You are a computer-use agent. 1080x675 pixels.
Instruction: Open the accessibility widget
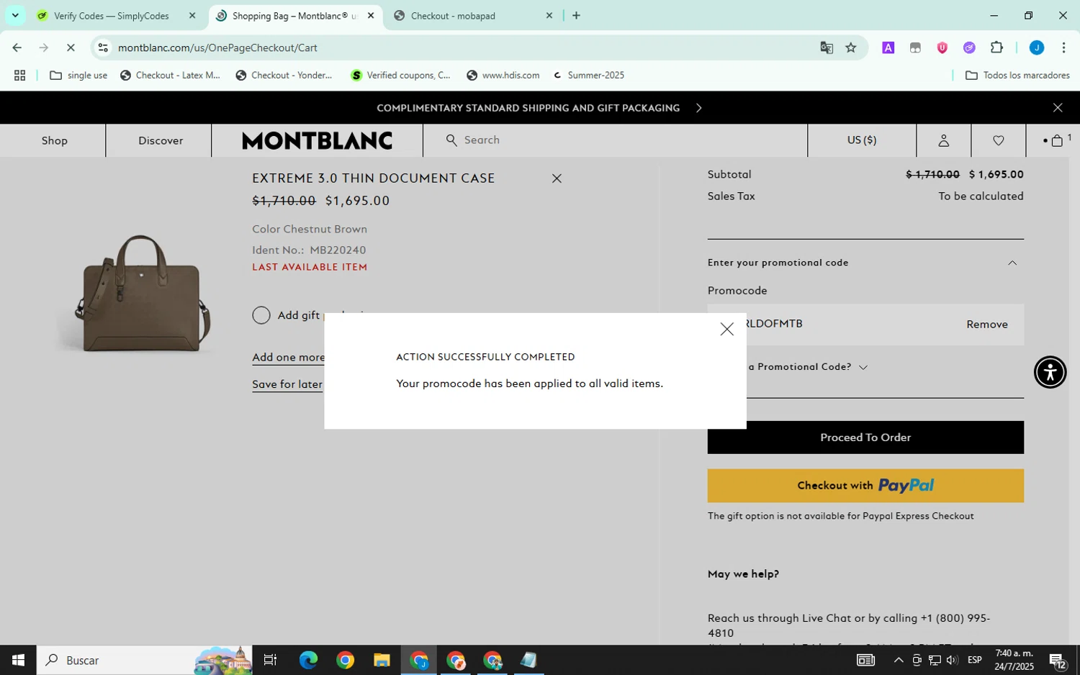click(1050, 372)
